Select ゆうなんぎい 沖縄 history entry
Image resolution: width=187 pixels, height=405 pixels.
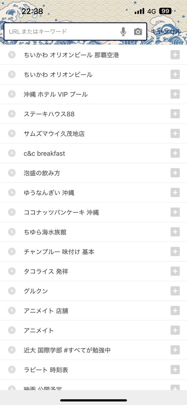(x=93, y=193)
